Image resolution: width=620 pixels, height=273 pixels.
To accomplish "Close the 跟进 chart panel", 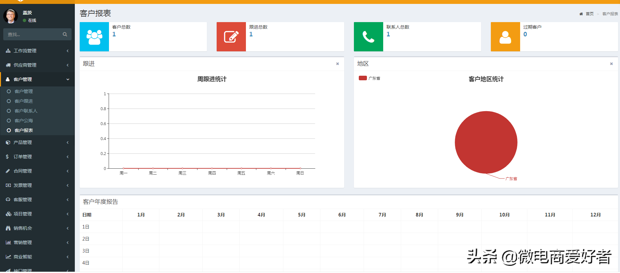I will point(338,64).
